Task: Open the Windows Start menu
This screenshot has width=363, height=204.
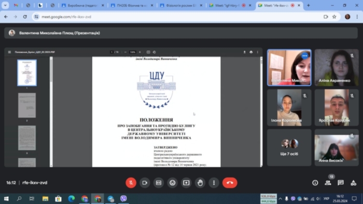Action: coord(6,199)
